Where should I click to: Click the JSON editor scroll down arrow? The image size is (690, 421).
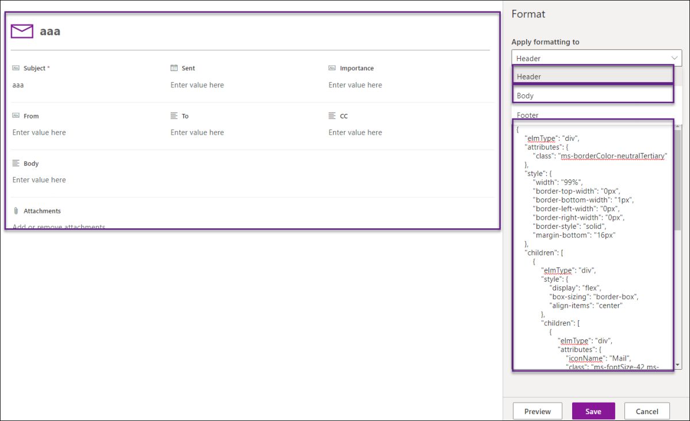pyautogui.click(x=677, y=365)
